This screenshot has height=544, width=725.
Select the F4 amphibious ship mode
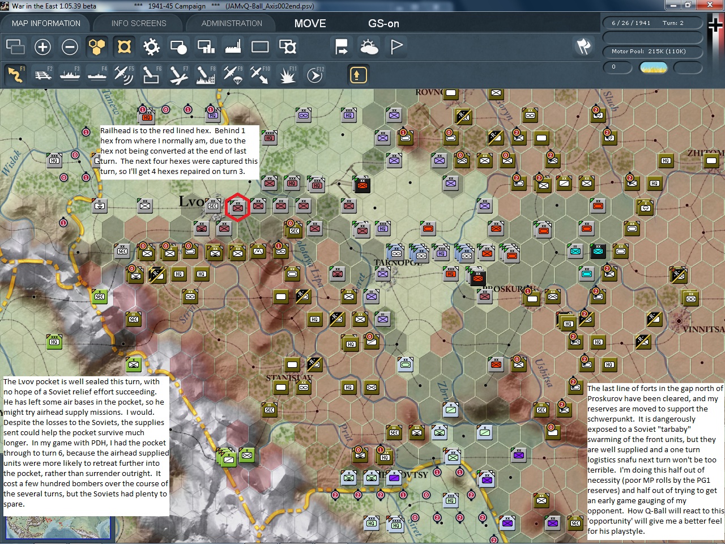(97, 75)
